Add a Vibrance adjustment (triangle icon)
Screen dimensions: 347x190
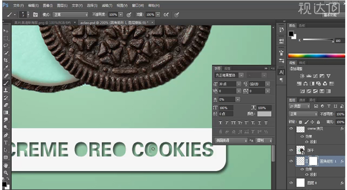(329, 76)
